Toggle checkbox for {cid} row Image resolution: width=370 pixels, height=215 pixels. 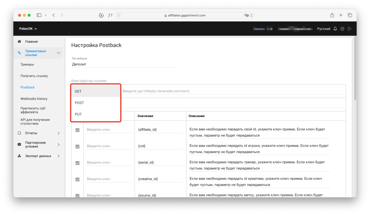(x=78, y=147)
